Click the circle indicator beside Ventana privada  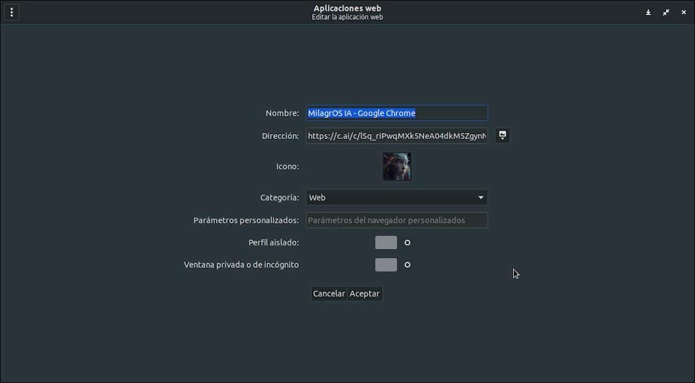407,264
